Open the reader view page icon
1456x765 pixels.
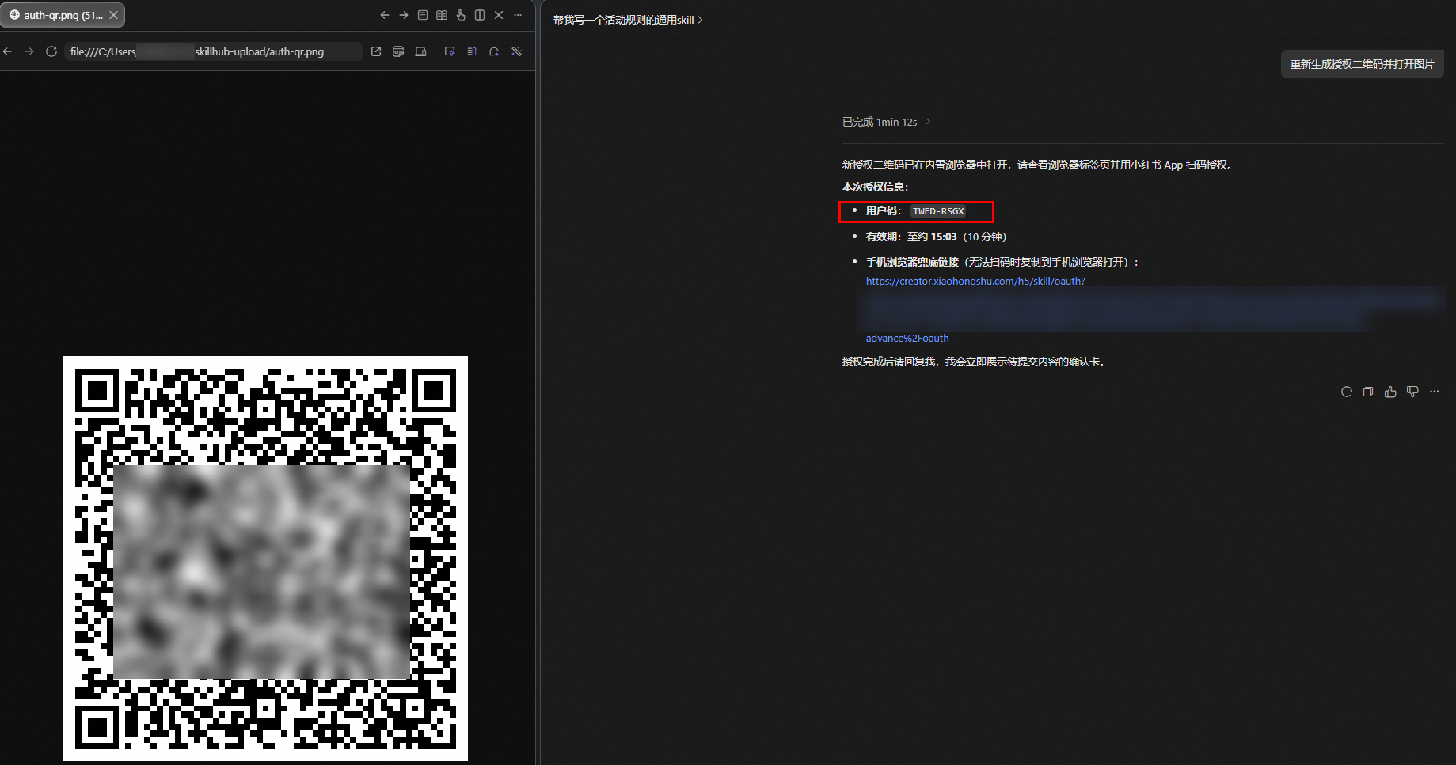423,15
